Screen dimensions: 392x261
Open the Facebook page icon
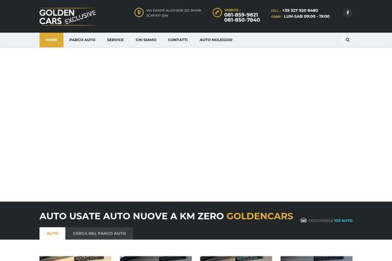pyautogui.click(x=348, y=12)
